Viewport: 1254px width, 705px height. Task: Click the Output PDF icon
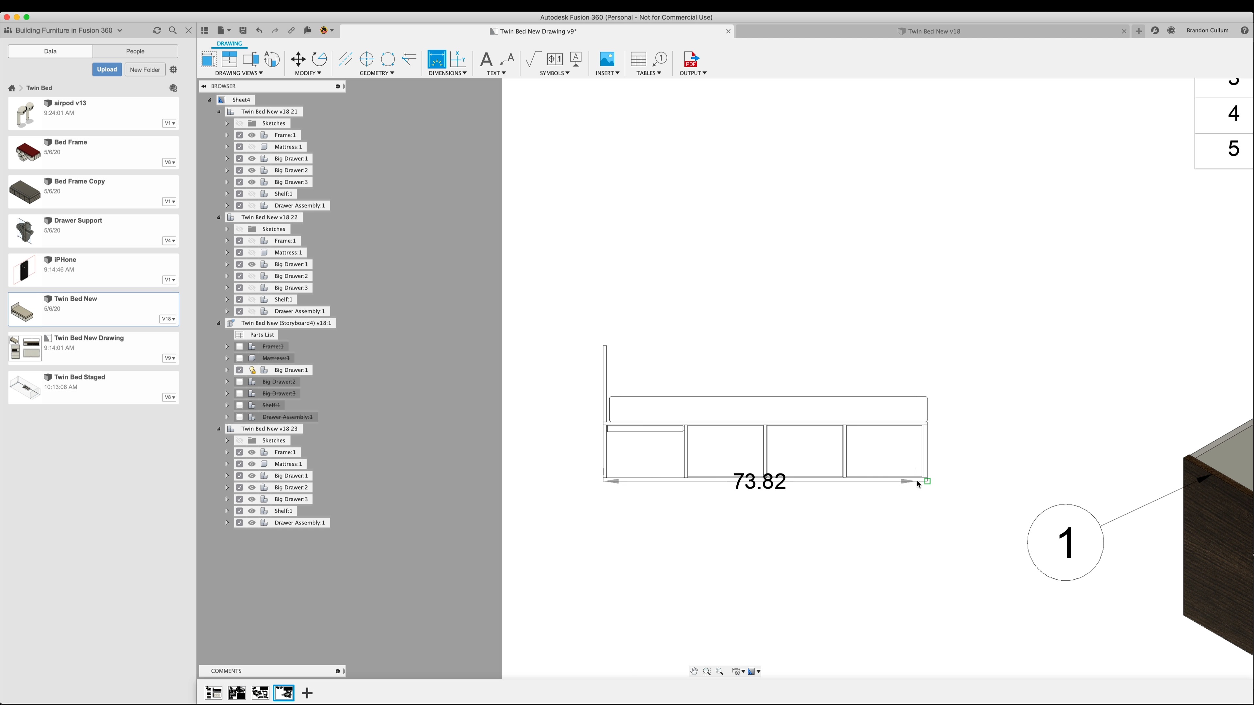click(692, 59)
